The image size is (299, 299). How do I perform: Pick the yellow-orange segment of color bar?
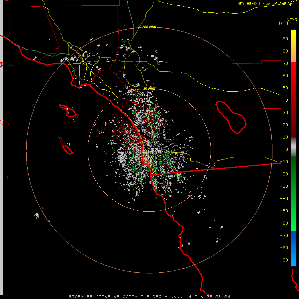293,46
